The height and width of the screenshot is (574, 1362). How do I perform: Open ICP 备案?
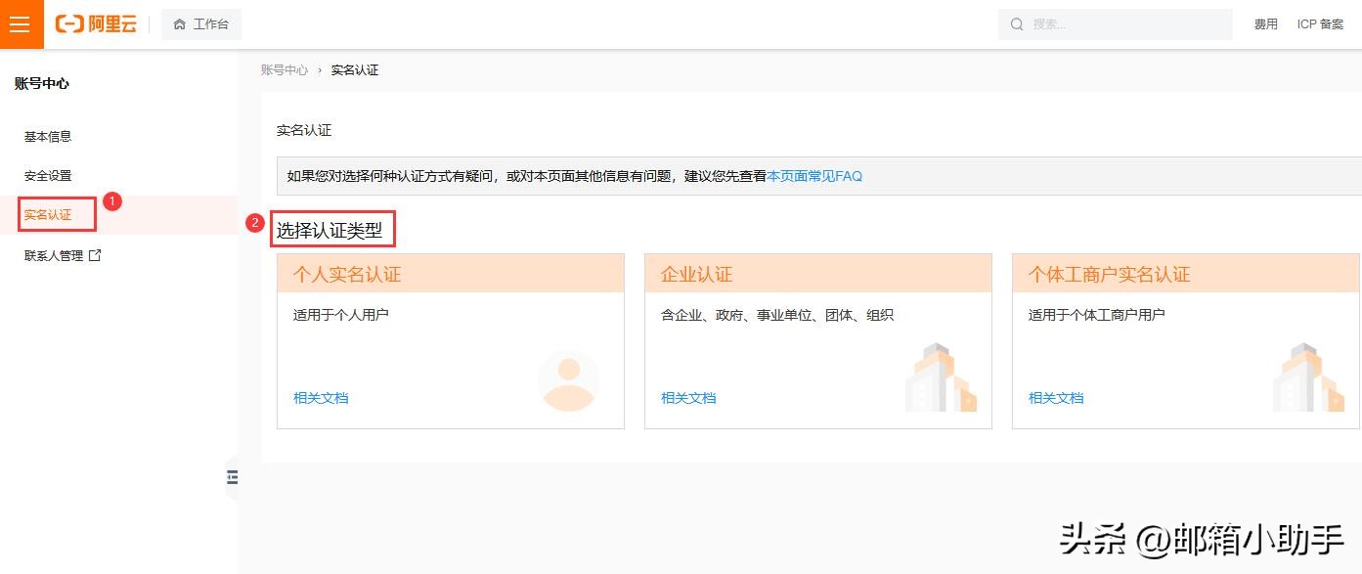click(1320, 23)
